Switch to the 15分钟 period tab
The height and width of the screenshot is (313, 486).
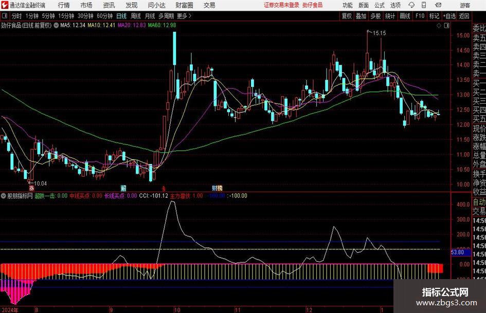pyautogui.click(x=66, y=16)
